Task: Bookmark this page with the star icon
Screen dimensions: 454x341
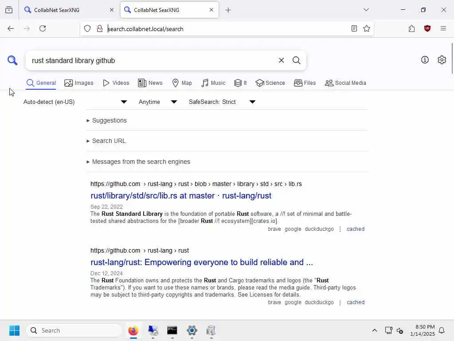Action: (x=367, y=28)
